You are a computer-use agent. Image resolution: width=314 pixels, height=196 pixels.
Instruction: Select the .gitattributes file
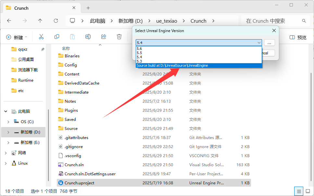point(154,137)
